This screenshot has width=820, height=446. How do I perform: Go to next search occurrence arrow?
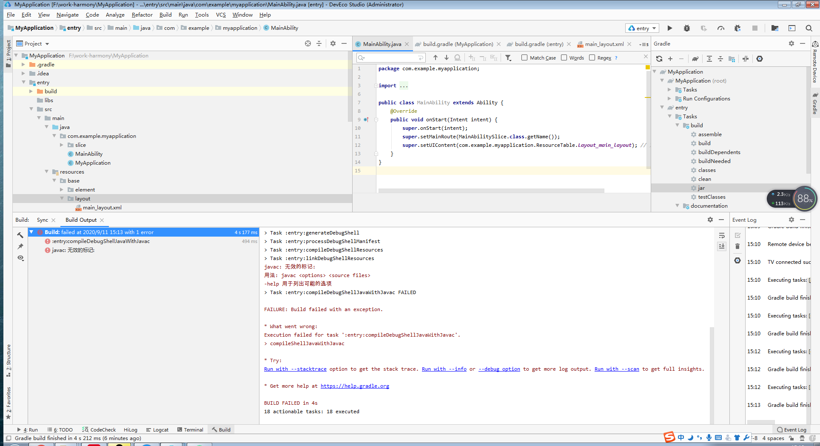pos(446,57)
